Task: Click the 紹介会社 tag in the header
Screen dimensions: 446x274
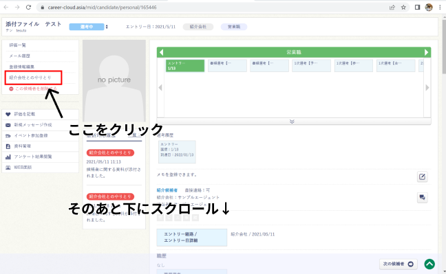Action: (x=198, y=27)
